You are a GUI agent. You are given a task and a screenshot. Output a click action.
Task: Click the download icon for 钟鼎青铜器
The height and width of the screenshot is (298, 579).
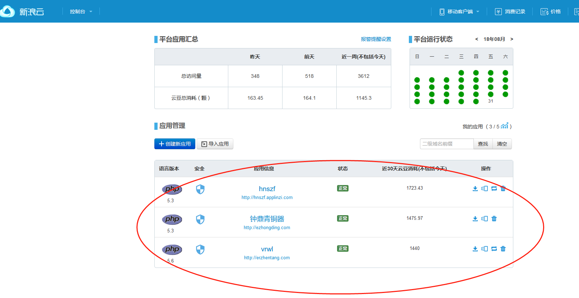point(475,219)
